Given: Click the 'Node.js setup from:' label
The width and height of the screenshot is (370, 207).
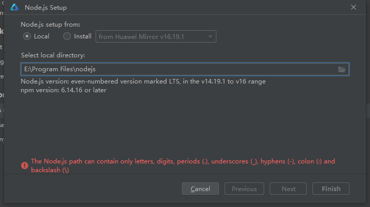Looking at the screenshot, I should 50,25.
